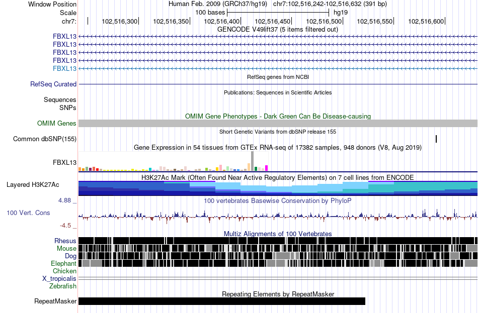Click the chr7: ruler label
This screenshot has width=478, height=313.
[x=69, y=21]
